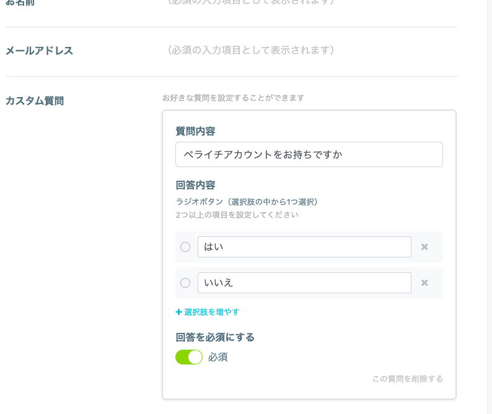Click お好きな質問を設定することができます description
This screenshot has height=414, width=492.
(233, 98)
